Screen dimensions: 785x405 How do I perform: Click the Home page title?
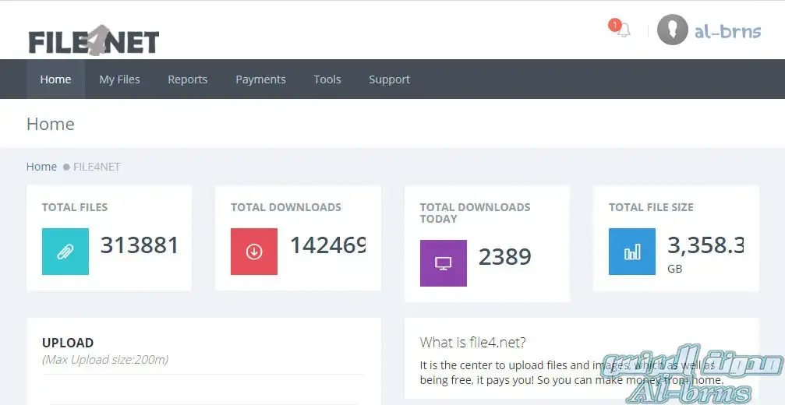50,124
